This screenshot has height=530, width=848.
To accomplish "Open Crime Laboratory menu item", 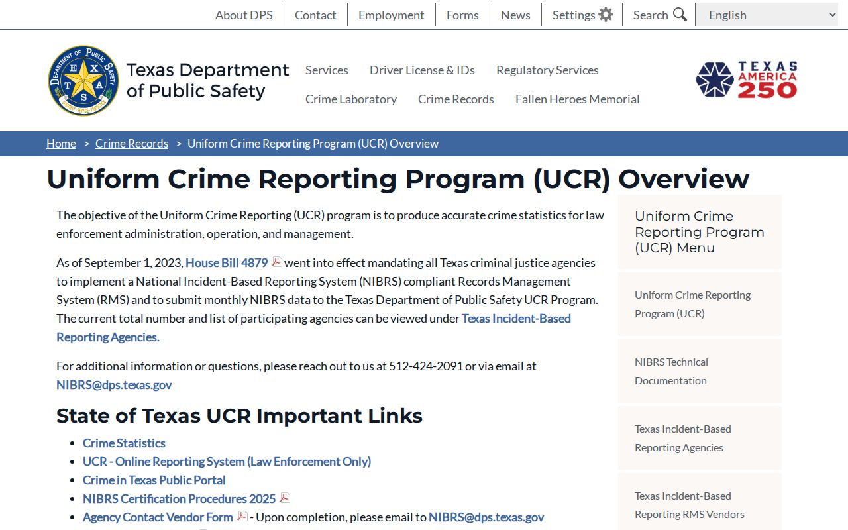I will 351,99.
